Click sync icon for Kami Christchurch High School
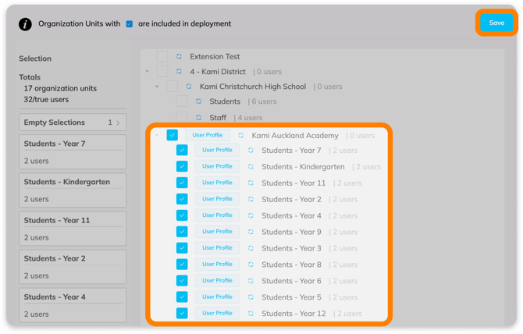This screenshot has width=523, height=334. (189, 87)
